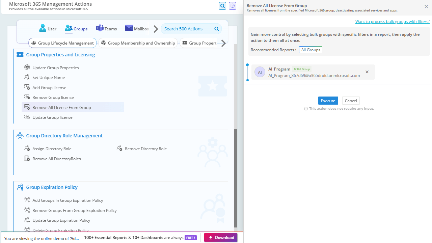This screenshot has width=432, height=243.
Task: Click the Remove All DirectoryRoles icon
Action: click(27, 158)
